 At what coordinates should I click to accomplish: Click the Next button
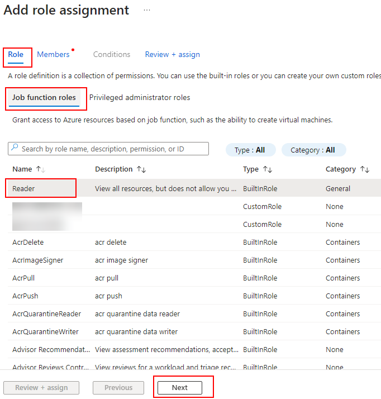pyautogui.click(x=180, y=388)
